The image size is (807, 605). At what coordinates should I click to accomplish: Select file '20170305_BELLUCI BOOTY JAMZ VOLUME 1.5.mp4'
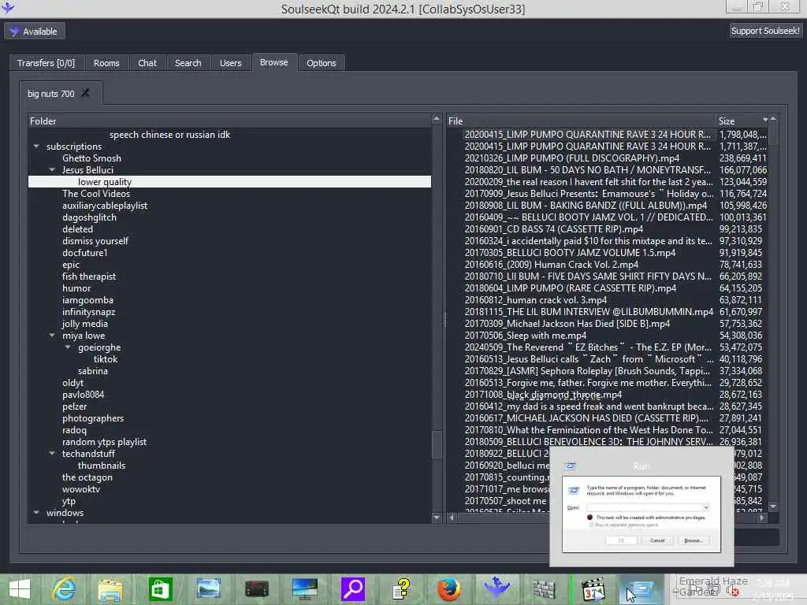pyautogui.click(x=570, y=253)
